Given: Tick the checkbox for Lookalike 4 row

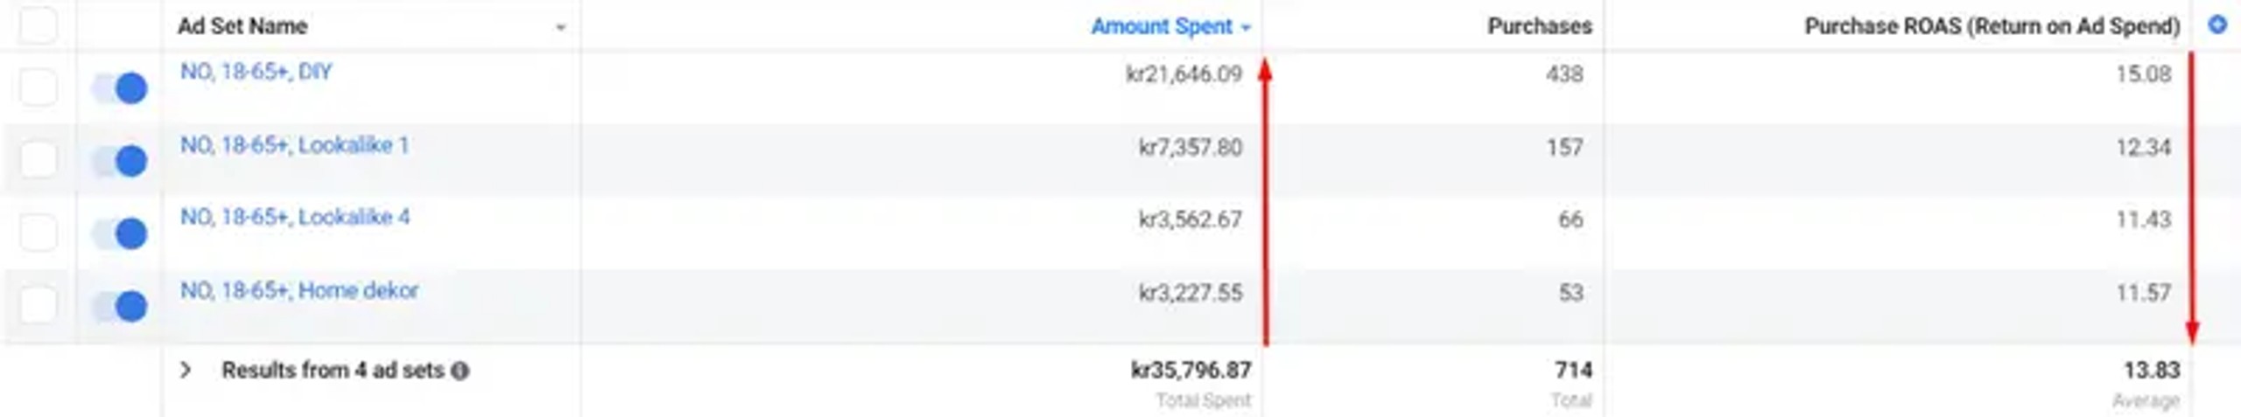Looking at the screenshot, I should pyautogui.click(x=39, y=233).
